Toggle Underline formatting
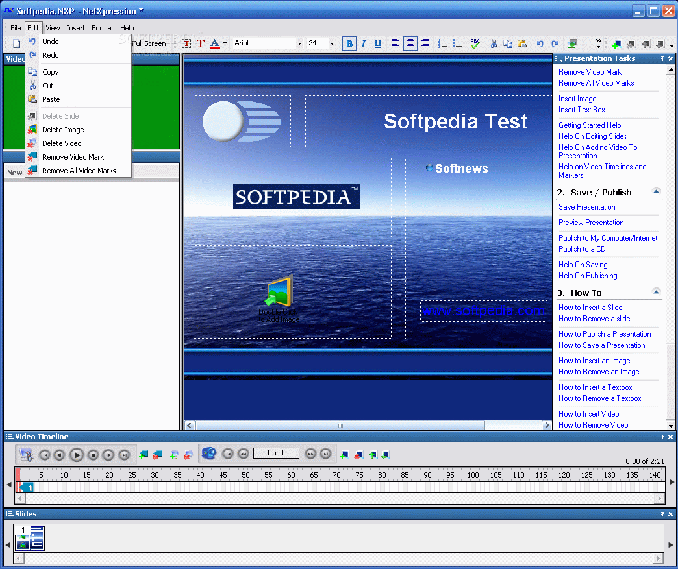The height and width of the screenshot is (569, 678). 378,43
